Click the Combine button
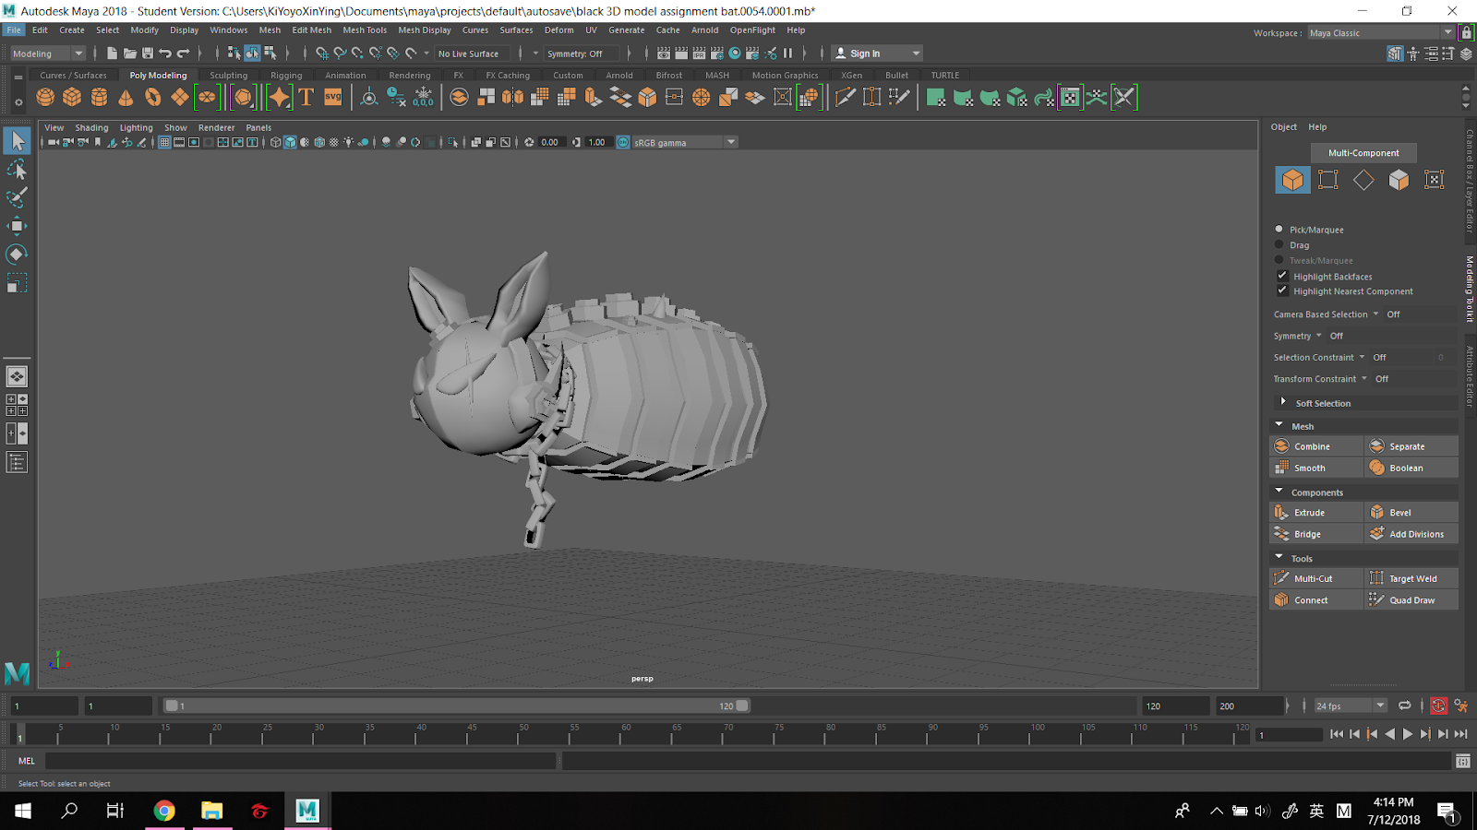This screenshot has width=1477, height=830. 1316,446
